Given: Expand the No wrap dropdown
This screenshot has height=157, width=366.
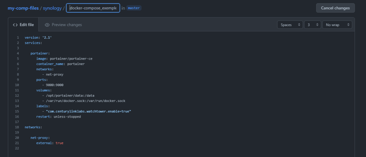Looking at the screenshot, I should click(x=337, y=25).
